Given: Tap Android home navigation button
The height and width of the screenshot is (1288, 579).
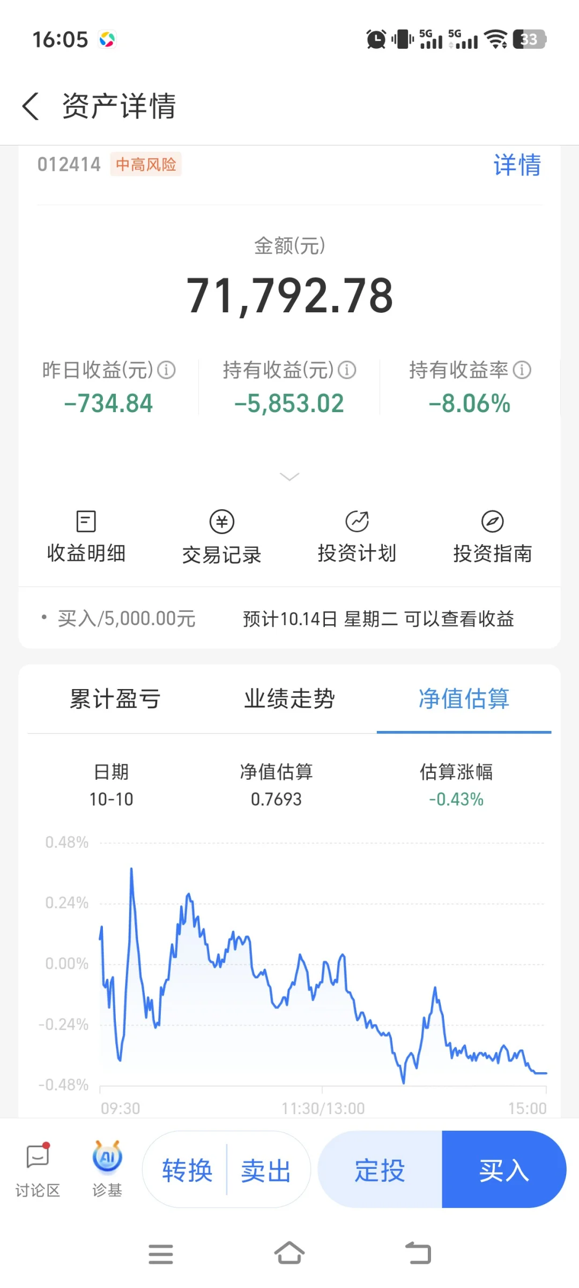Looking at the screenshot, I should [x=289, y=1253].
